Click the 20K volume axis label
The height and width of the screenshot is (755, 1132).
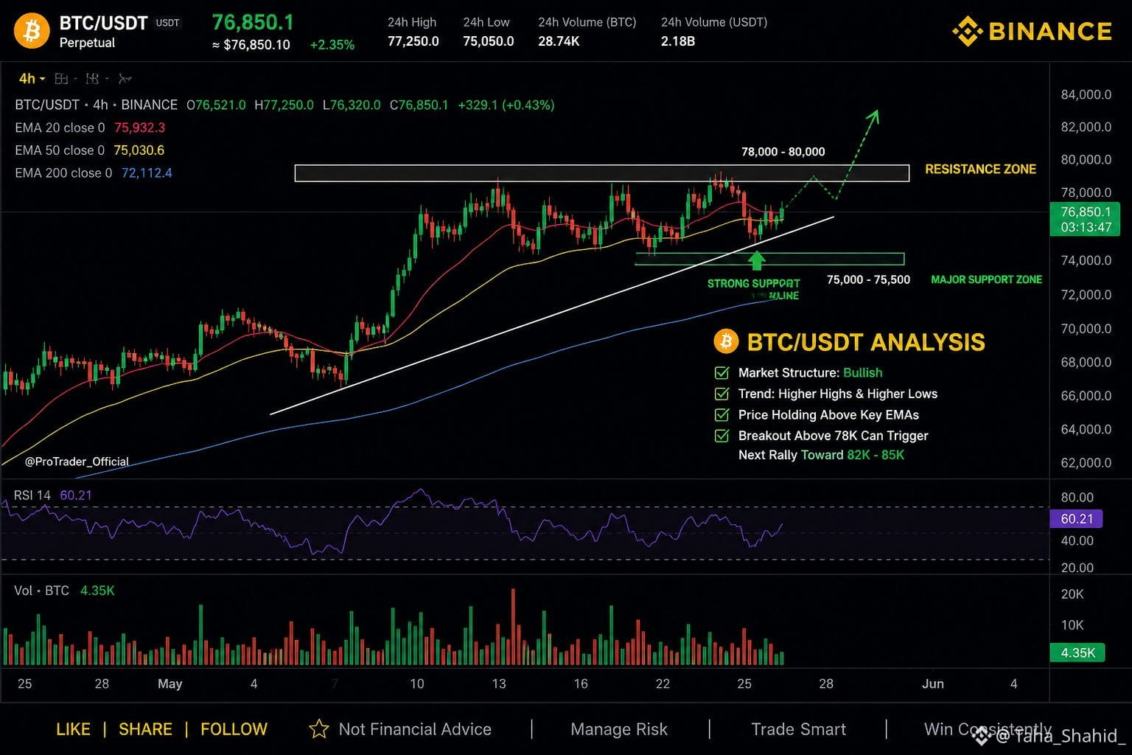pos(1072,594)
